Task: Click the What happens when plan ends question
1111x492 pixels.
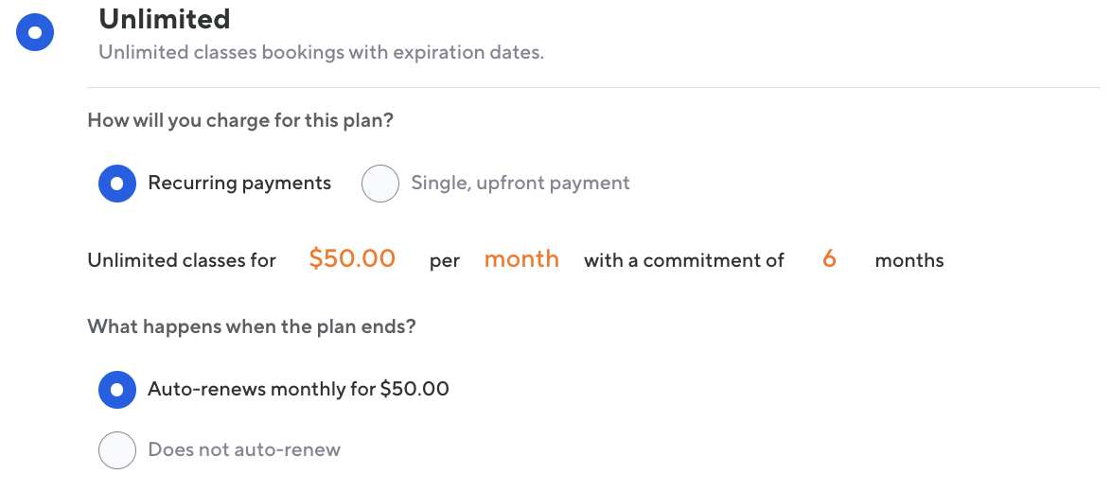Action: point(252,327)
